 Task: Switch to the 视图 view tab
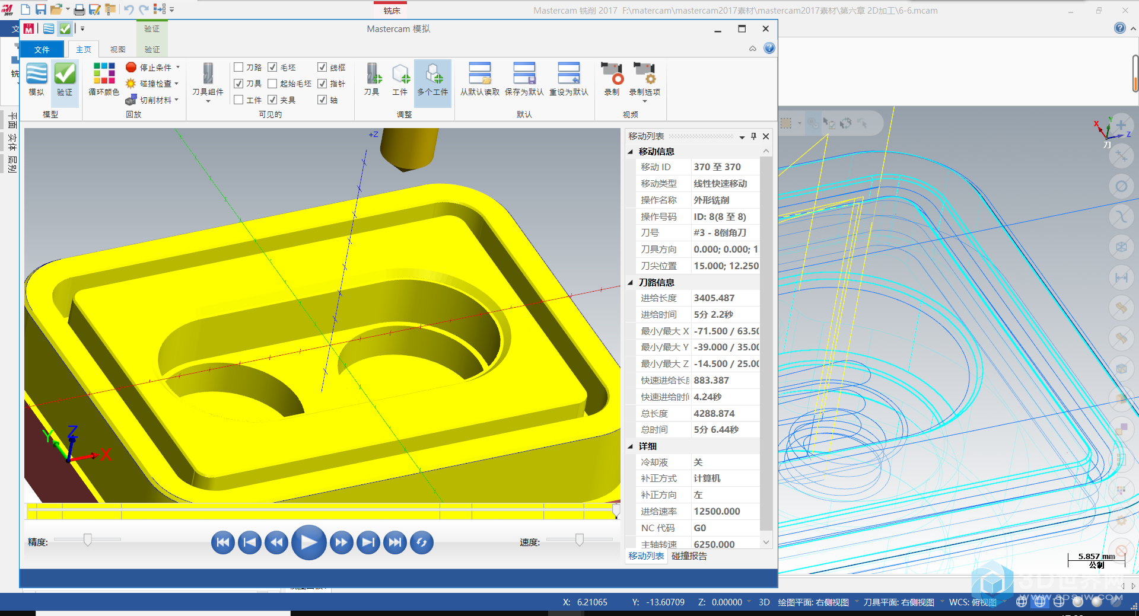pyautogui.click(x=117, y=49)
